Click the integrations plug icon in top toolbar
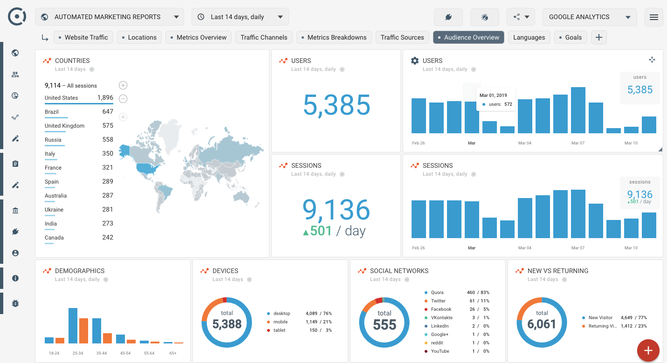 [x=448, y=17]
